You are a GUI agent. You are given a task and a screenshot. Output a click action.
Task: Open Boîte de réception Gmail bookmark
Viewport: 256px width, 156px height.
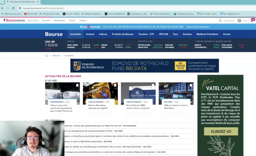pyautogui.click(x=92, y=14)
